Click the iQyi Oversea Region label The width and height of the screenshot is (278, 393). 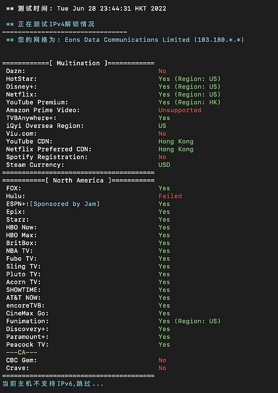45,126
